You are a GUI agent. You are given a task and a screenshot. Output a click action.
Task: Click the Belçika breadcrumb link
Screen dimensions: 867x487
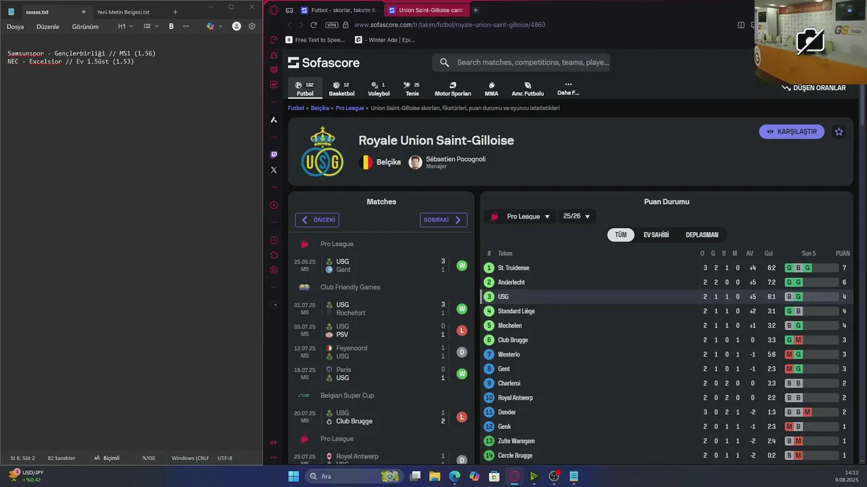(x=320, y=108)
